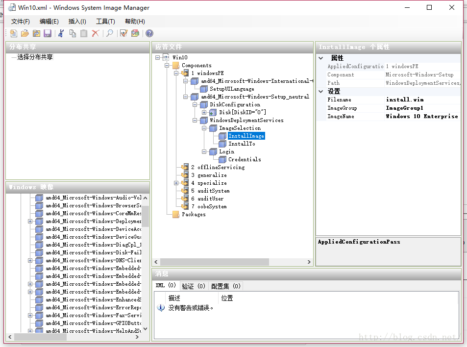Collapse the Win10 root tree node
Image resolution: width=467 pixels, height=347 pixels.
(158, 57)
